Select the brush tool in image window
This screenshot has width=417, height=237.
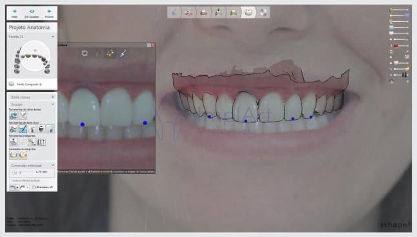tap(123, 53)
